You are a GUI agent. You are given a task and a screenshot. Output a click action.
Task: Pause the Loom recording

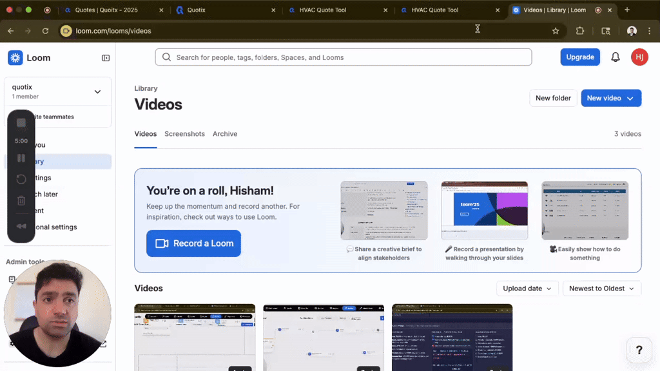tap(21, 158)
